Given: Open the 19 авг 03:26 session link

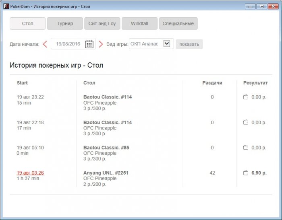Looking at the screenshot, I should click(30, 173).
